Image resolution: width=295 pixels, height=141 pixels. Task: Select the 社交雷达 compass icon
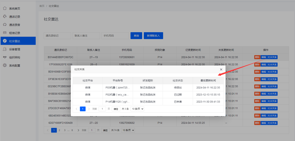[x=5, y=41]
